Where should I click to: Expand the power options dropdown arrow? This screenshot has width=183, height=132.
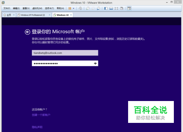74,8
